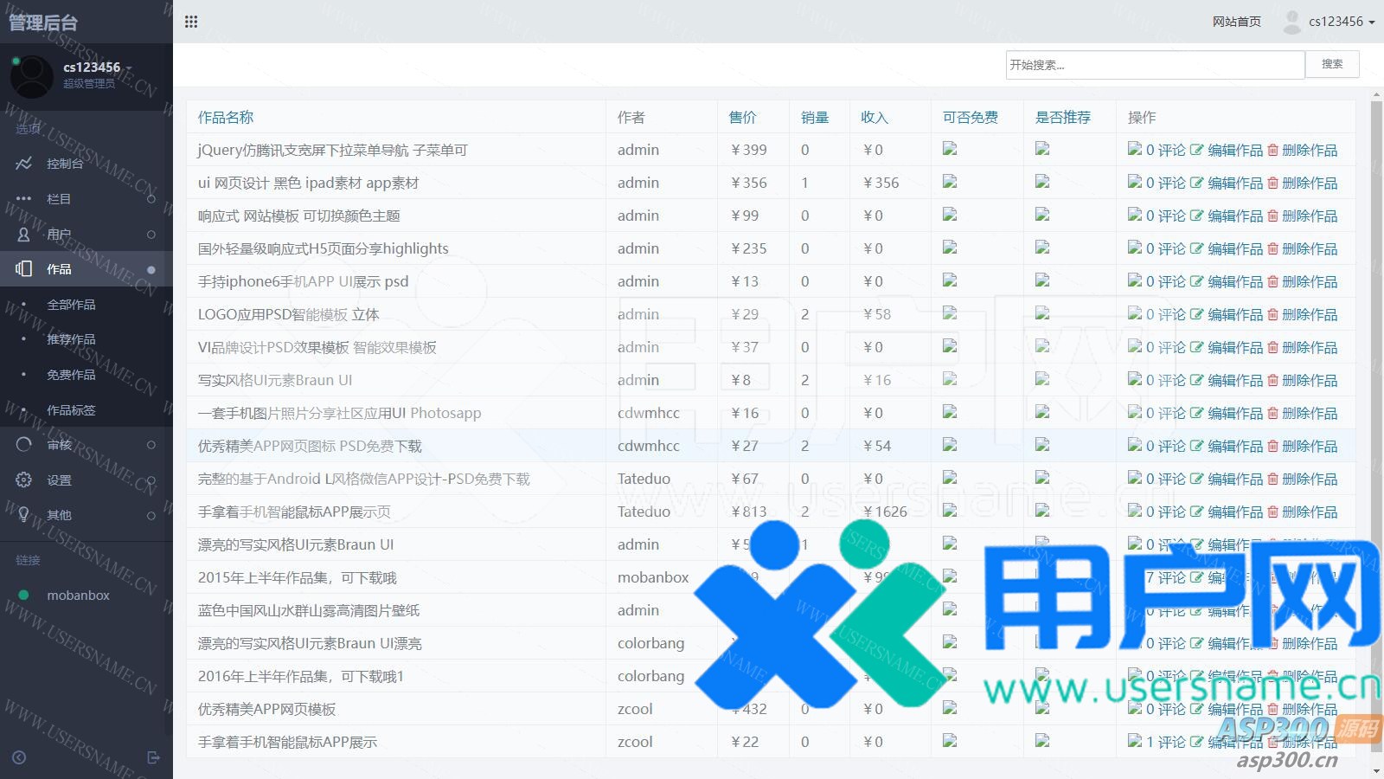Click the collapse-sidebar arrow icon at bottom left
1384x779 pixels.
19,757
